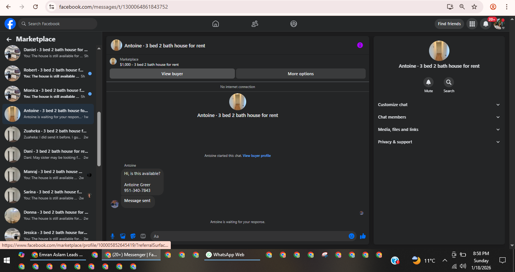Open the Friends icon in top navigation
This screenshot has width=515, height=272.
pos(255,24)
